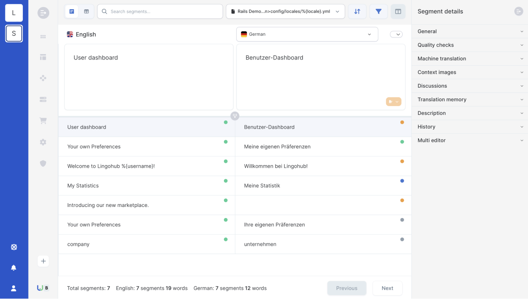Click the Search segments input field
The width and height of the screenshot is (528, 299).
point(160,11)
